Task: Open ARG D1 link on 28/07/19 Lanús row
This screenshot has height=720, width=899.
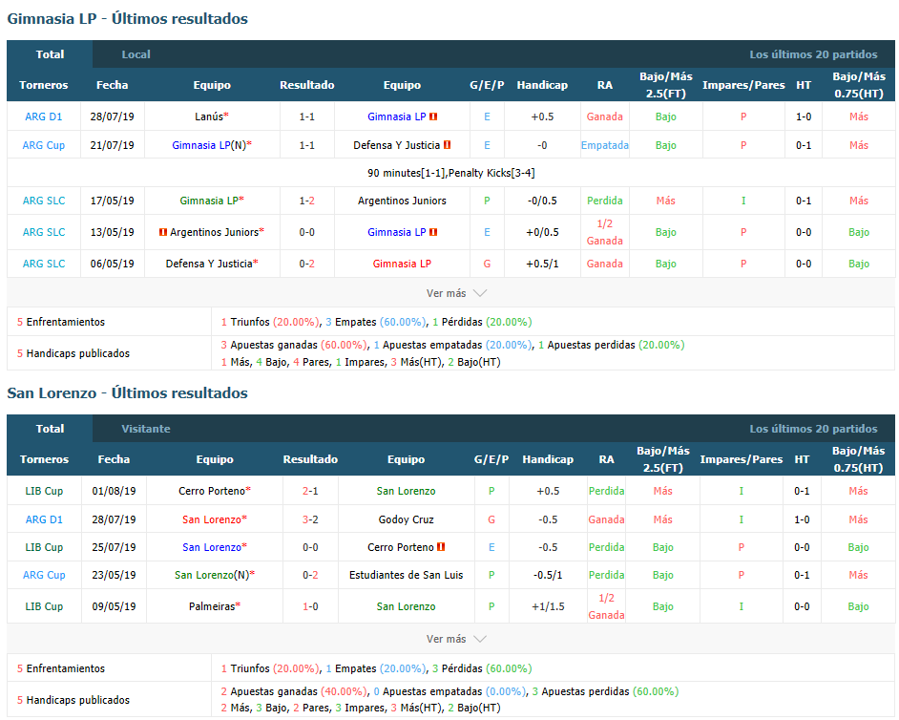Action: [x=44, y=116]
